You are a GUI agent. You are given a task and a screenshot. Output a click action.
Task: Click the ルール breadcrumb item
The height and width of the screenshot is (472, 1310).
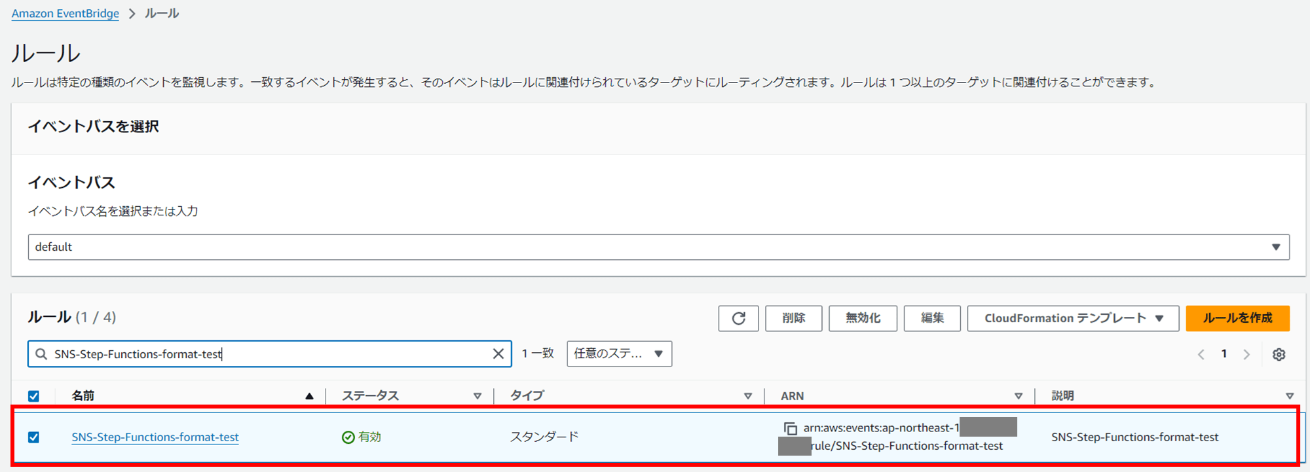[162, 14]
